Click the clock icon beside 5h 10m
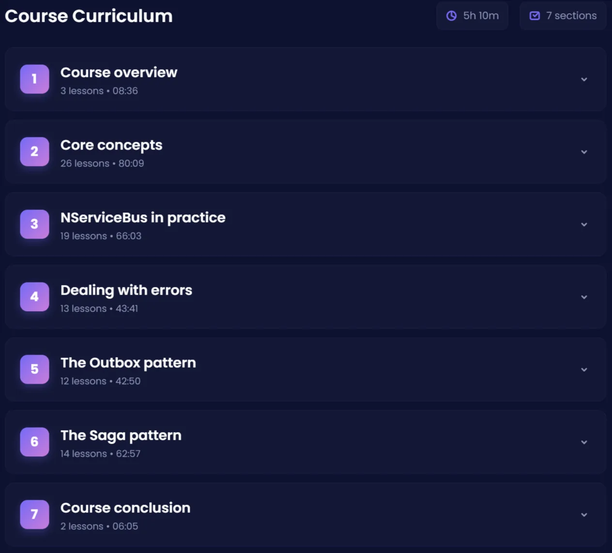612x553 pixels. [451, 16]
